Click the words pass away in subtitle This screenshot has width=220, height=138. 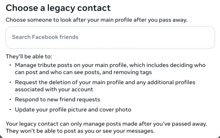tap(173, 20)
